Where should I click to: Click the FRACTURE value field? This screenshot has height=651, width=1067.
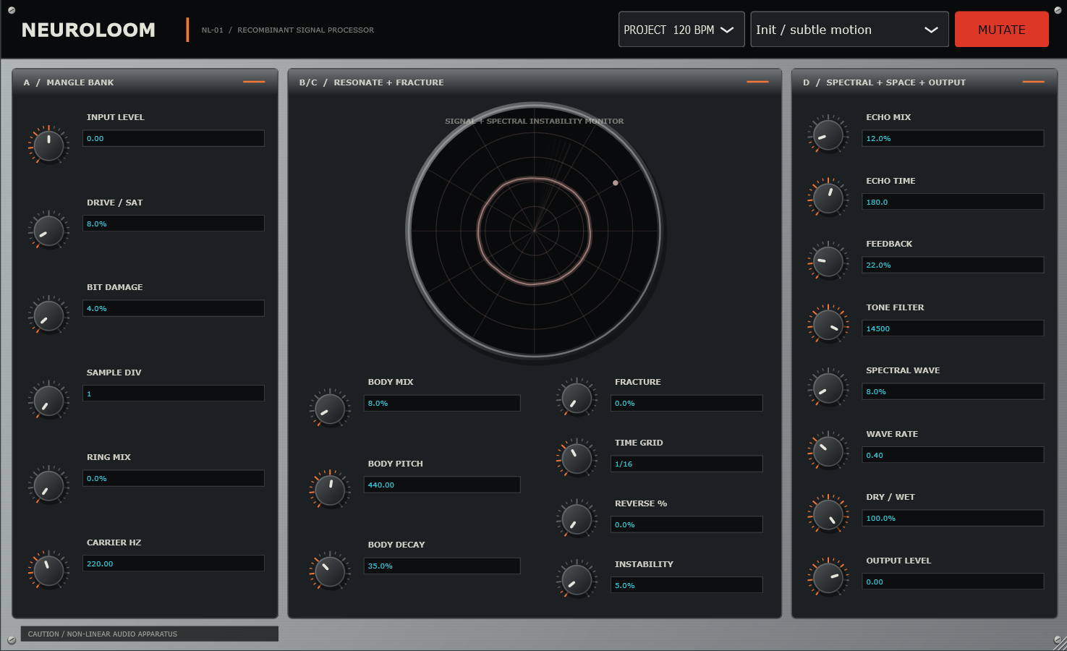[686, 403]
